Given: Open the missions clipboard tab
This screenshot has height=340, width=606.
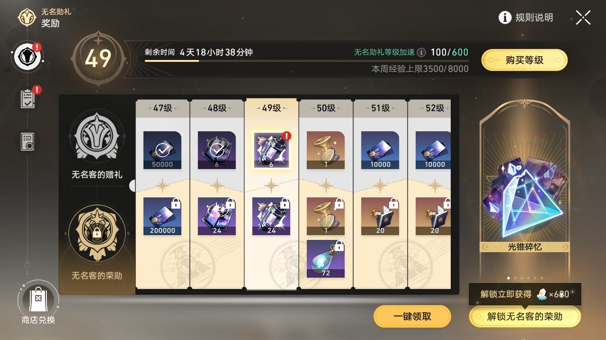Looking at the screenshot, I should coord(27,99).
